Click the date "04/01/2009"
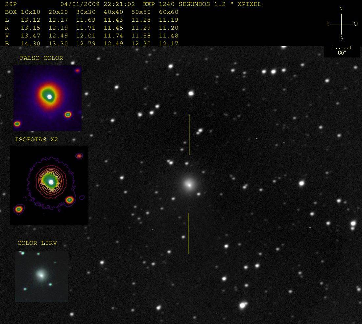This screenshot has height=324, width=362. tap(80, 4)
